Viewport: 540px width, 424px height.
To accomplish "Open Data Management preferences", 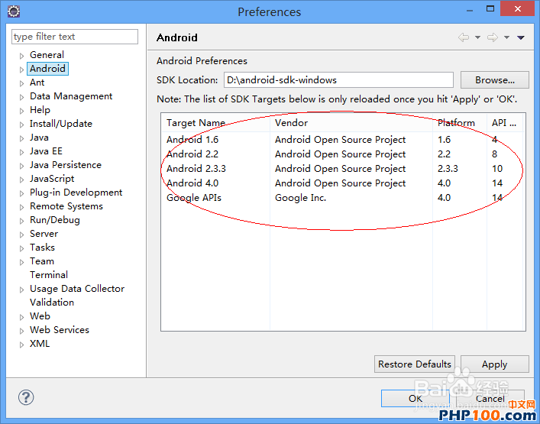I will coord(71,96).
